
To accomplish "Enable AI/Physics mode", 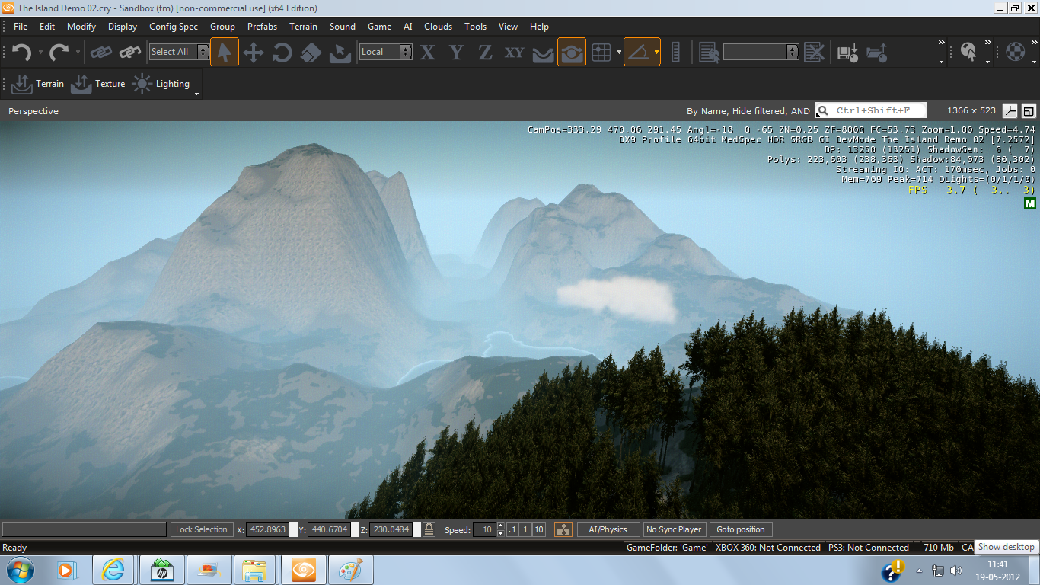I will point(608,529).
